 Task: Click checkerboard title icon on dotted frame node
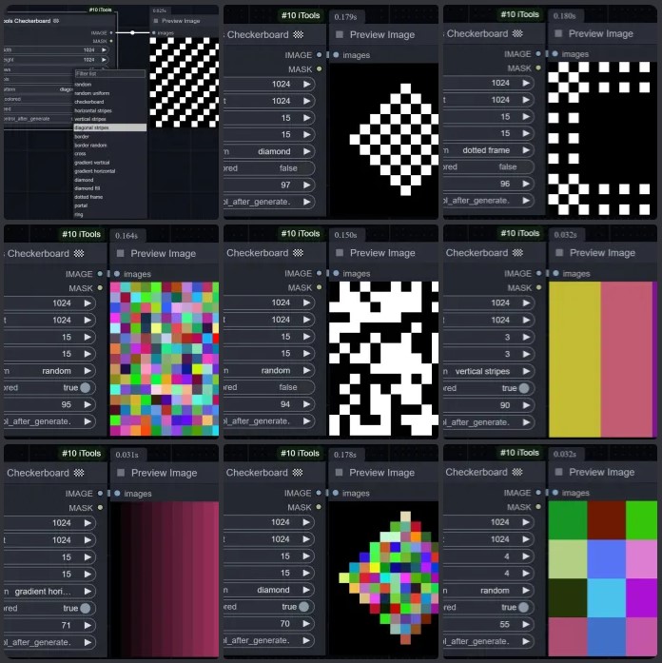pyautogui.click(x=517, y=33)
